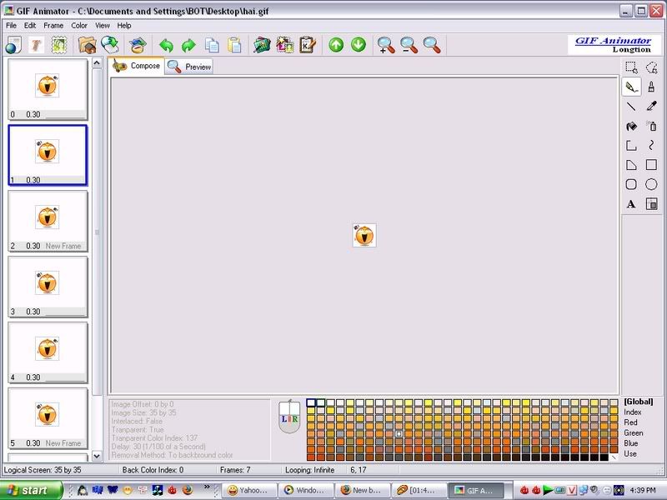Viewport: 667px width, 500px height.
Task: Select frame 0 thumbnail
Action: (x=48, y=90)
